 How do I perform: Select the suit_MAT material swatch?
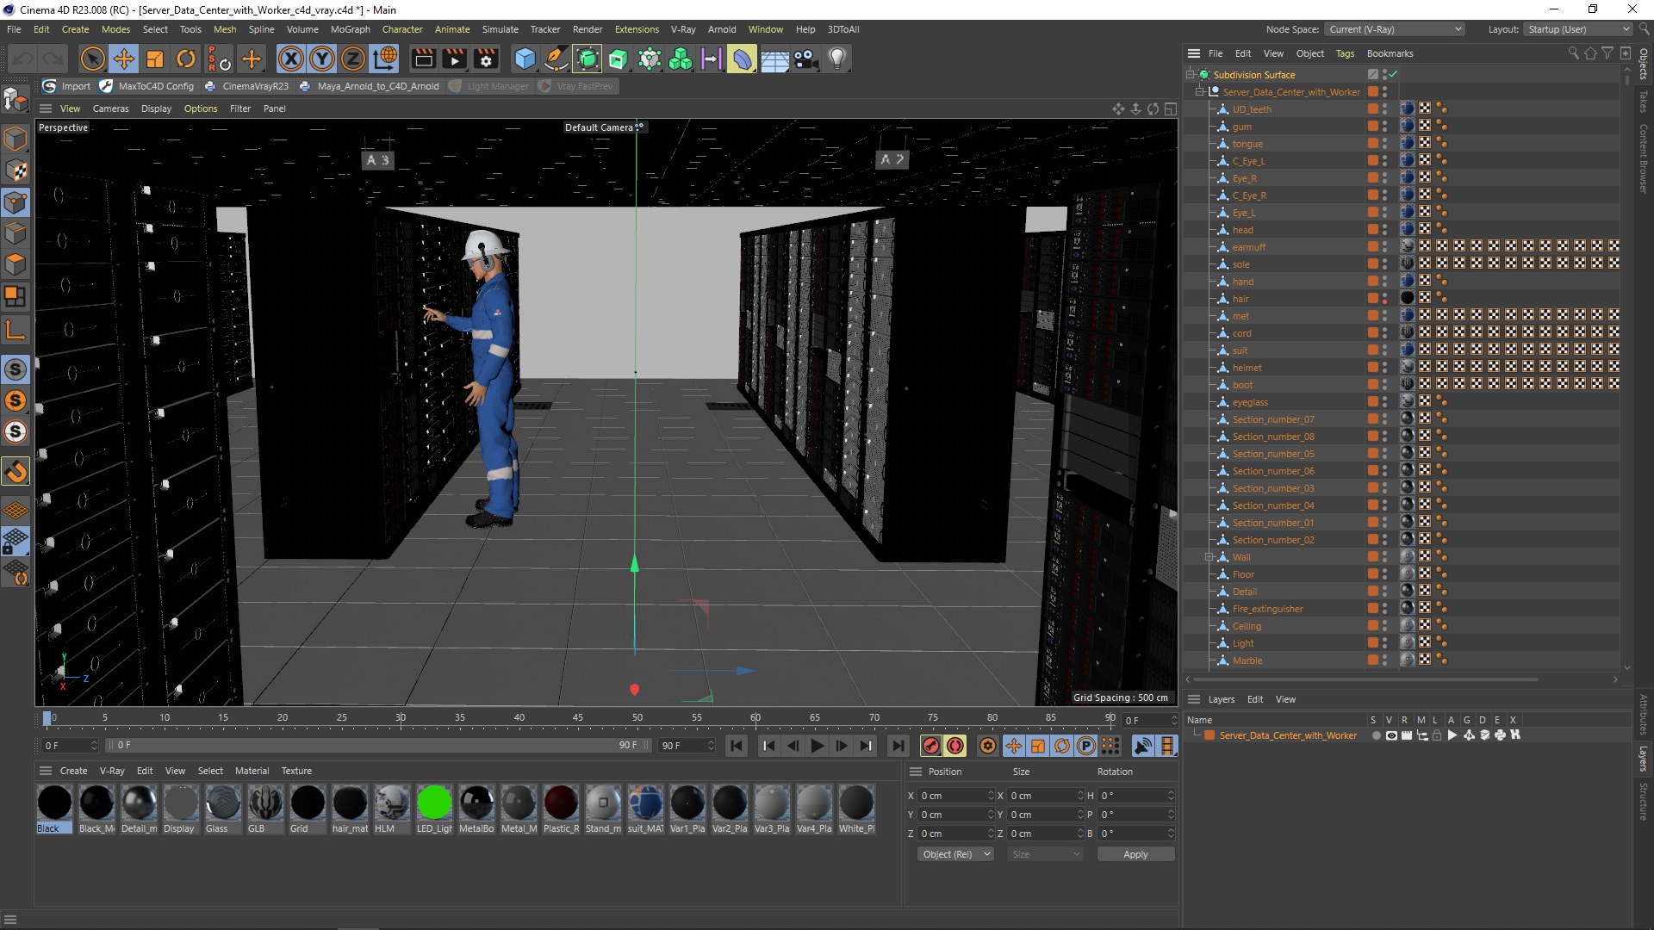tap(645, 809)
